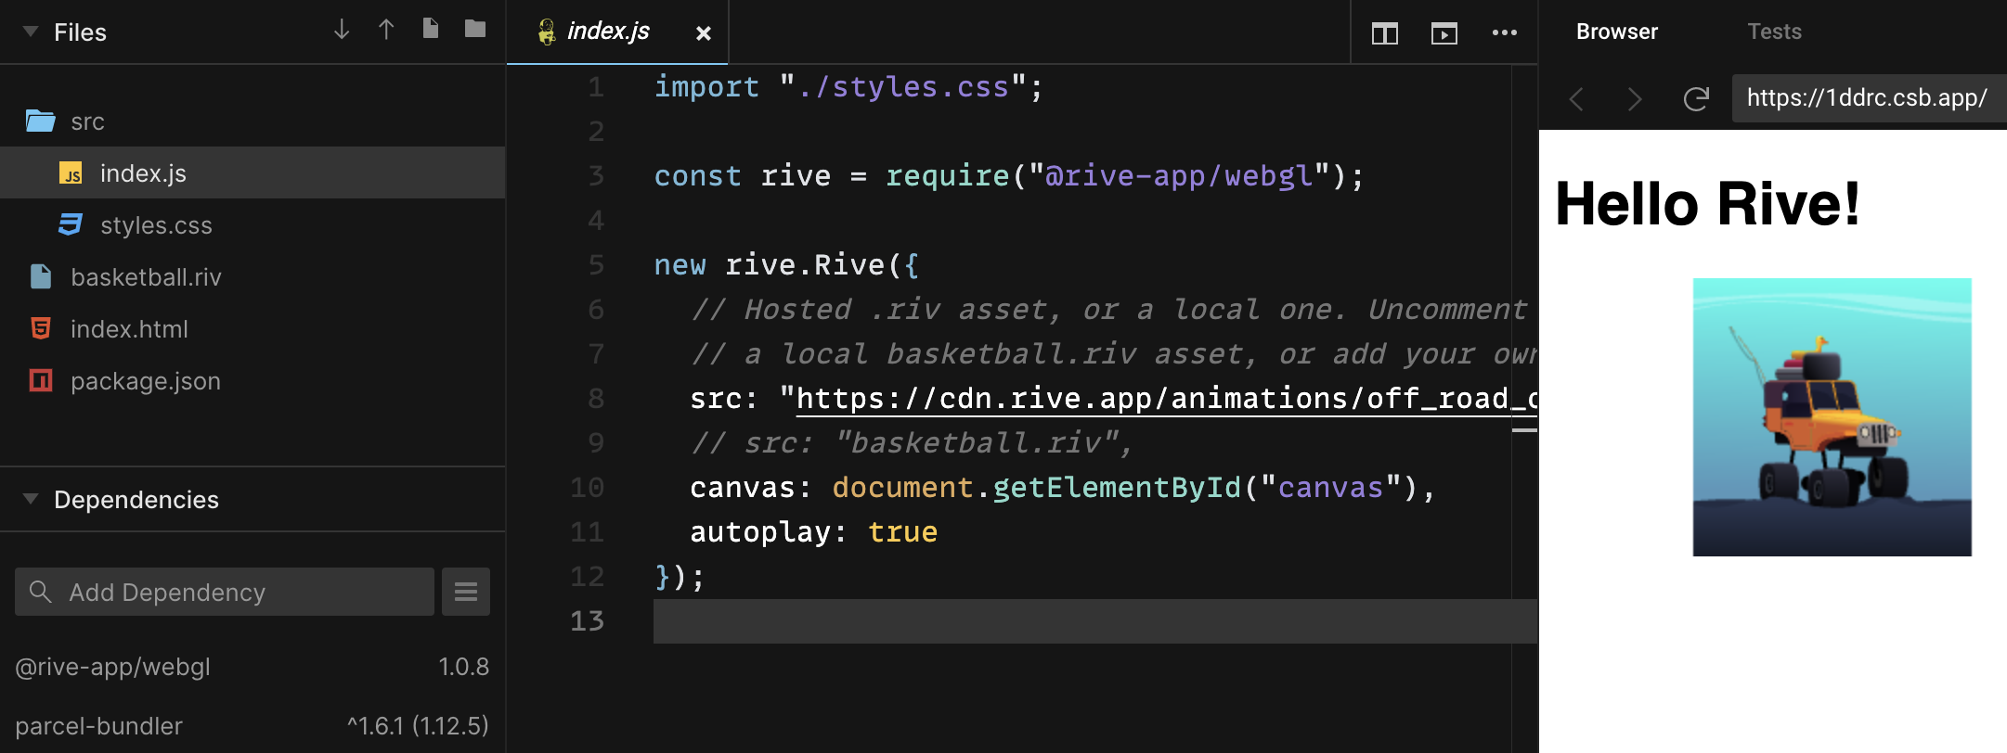This screenshot has width=2007, height=753.
Task: Click line number 13 in the gutter
Action: [587, 620]
